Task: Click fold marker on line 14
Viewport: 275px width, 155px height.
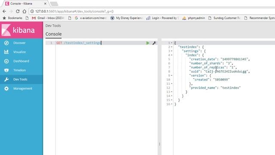Action: 172,96
